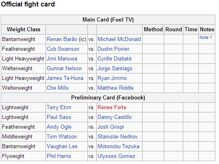Open the Michael McDonald link

[119, 39]
